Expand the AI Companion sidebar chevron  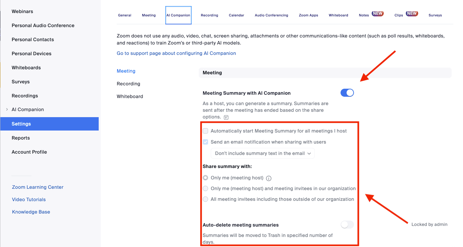(x=7, y=109)
